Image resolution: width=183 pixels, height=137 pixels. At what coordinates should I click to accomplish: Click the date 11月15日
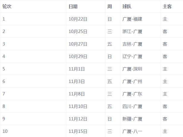(x=78, y=131)
